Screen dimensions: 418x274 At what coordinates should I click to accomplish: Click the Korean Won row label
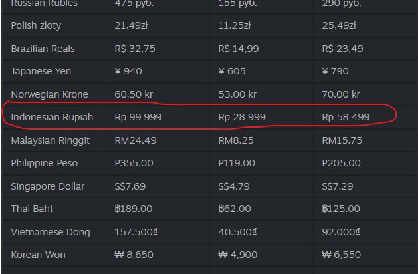click(x=38, y=255)
